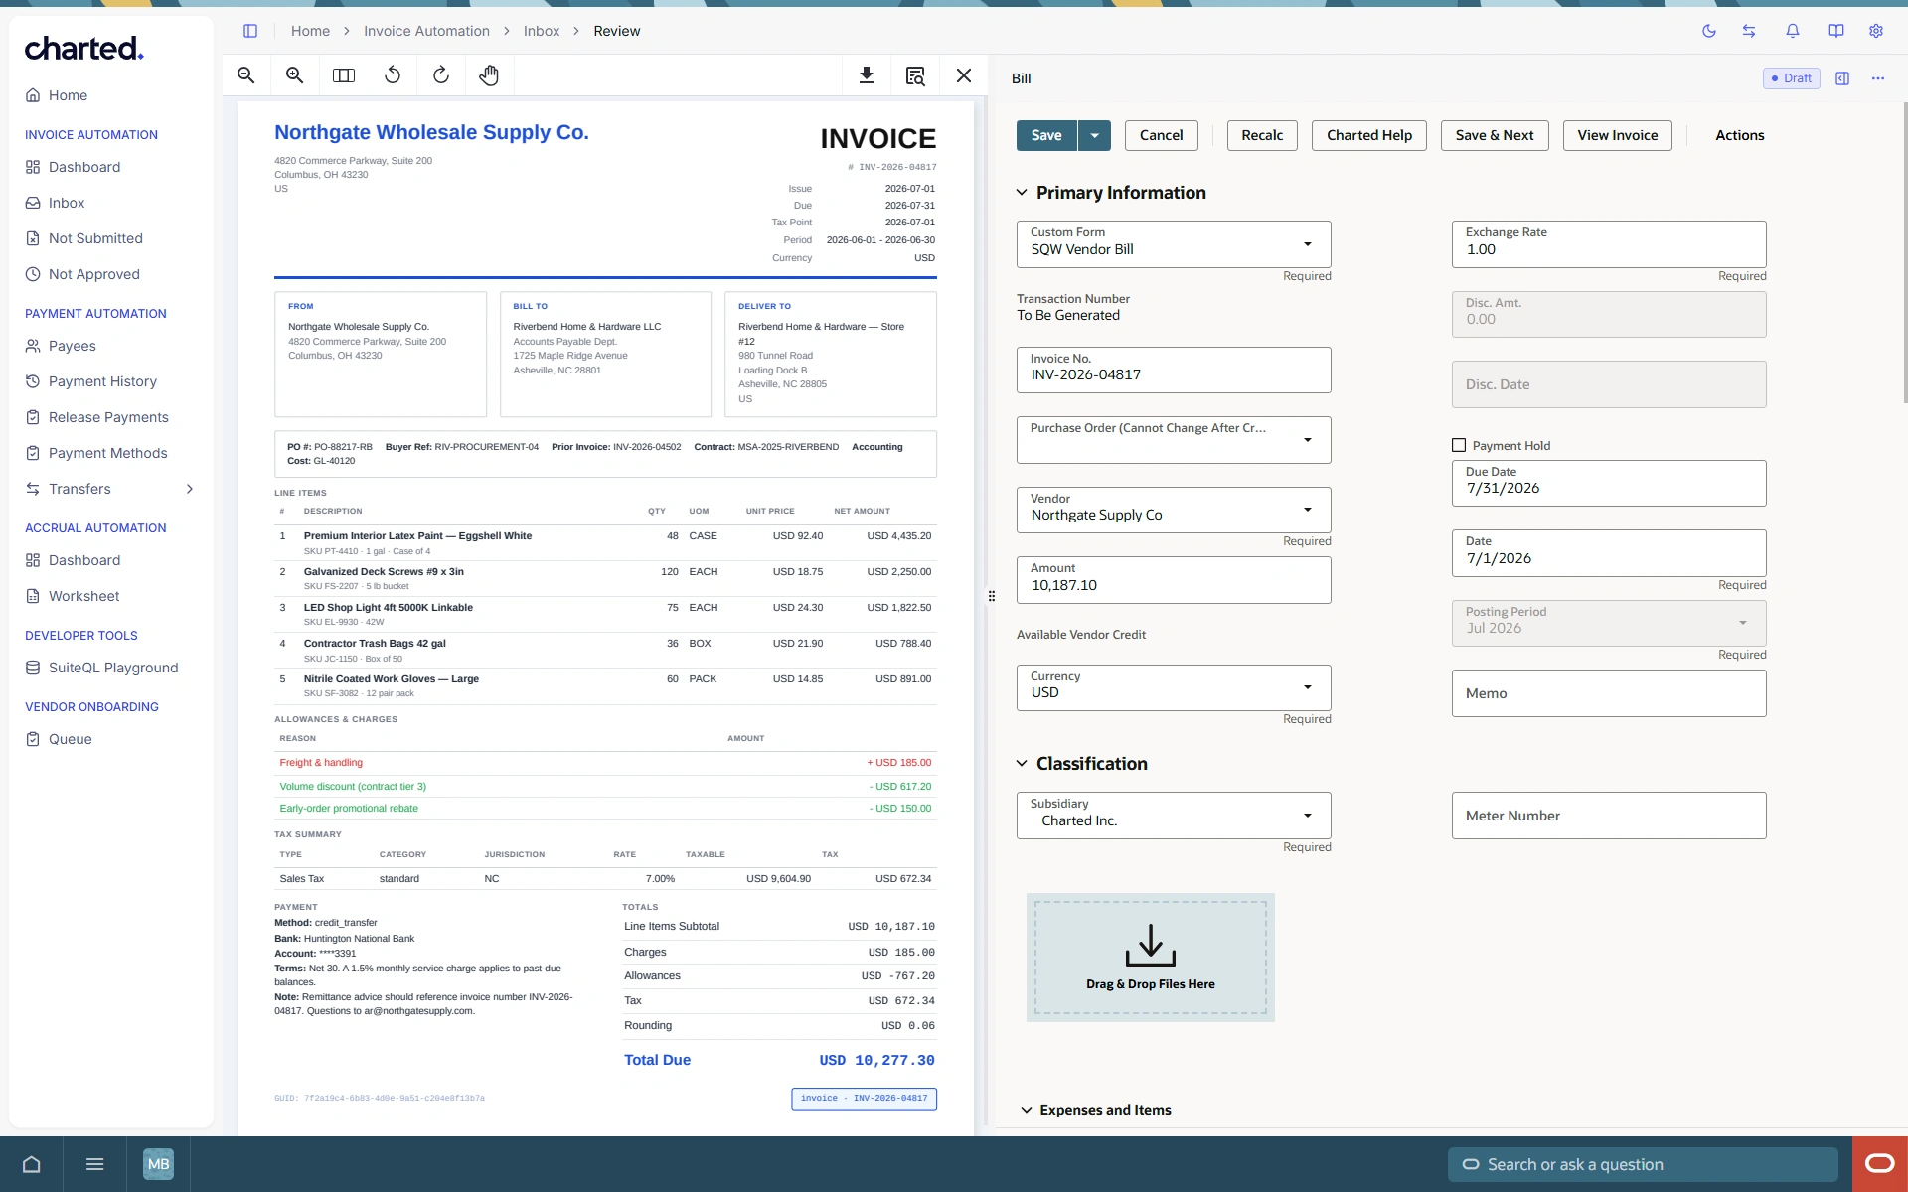Open the Actions menu

tap(1740, 135)
